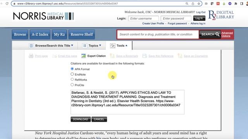Screen dimensions: 248x139
Task: Reload the page with browser refresh icon
Action: point(7,3)
